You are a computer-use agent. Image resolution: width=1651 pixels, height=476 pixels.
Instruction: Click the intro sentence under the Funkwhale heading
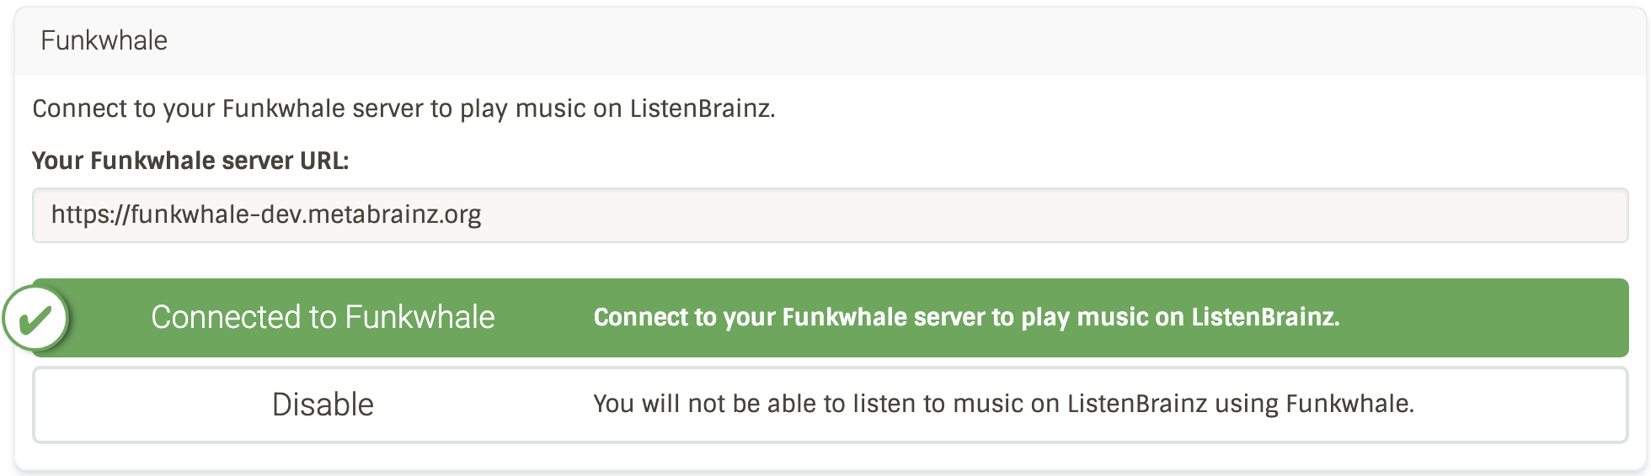403,108
